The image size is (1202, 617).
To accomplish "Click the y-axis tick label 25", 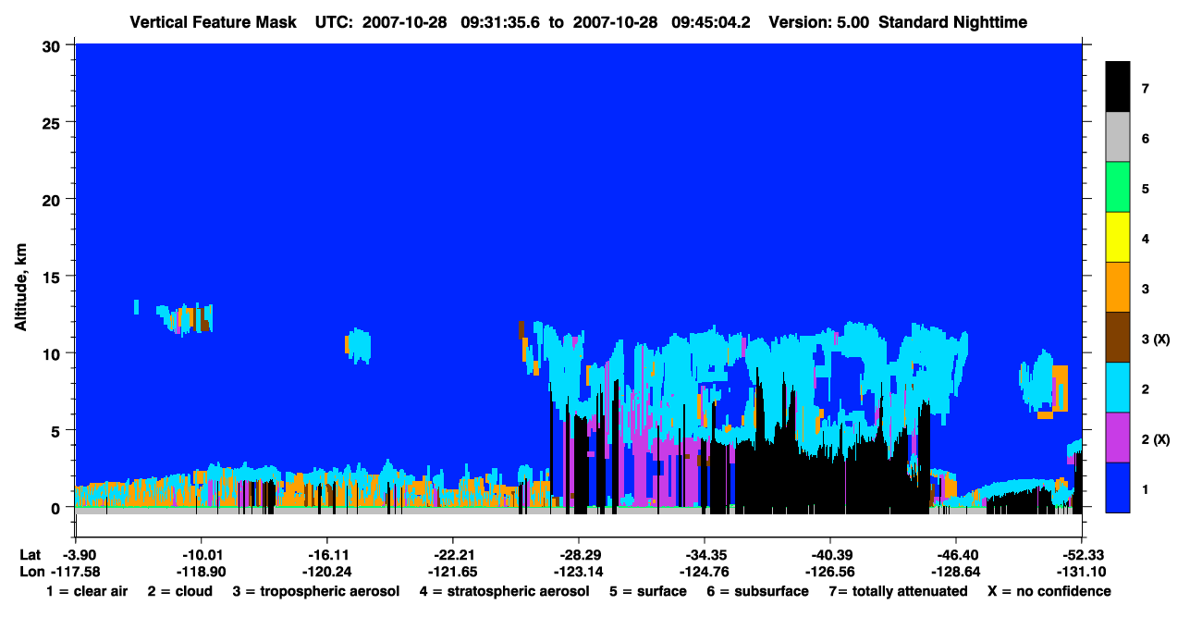I will pos(53,122).
